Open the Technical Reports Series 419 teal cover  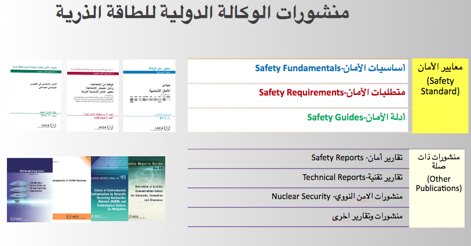click(109, 189)
